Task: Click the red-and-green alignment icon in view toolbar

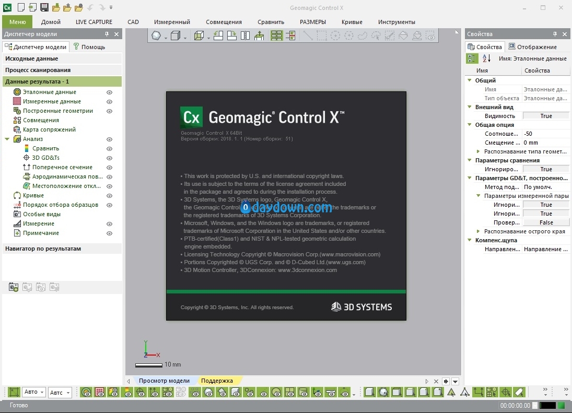Action: pyautogui.click(x=291, y=36)
